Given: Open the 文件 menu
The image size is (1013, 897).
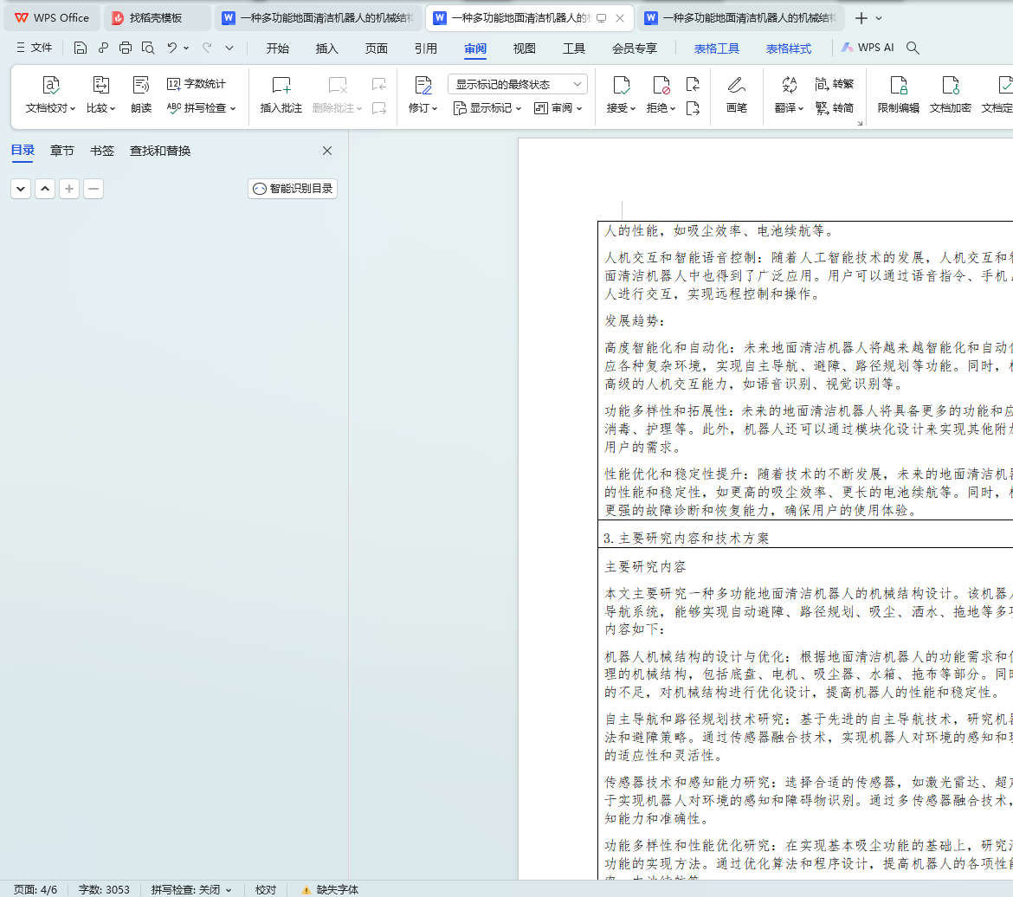Looking at the screenshot, I should (34, 48).
